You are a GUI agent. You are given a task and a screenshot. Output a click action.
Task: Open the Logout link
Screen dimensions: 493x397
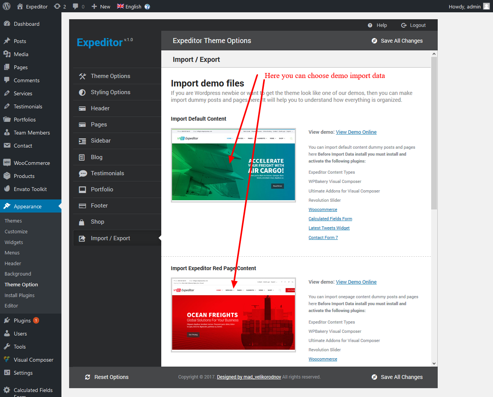click(x=414, y=25)
